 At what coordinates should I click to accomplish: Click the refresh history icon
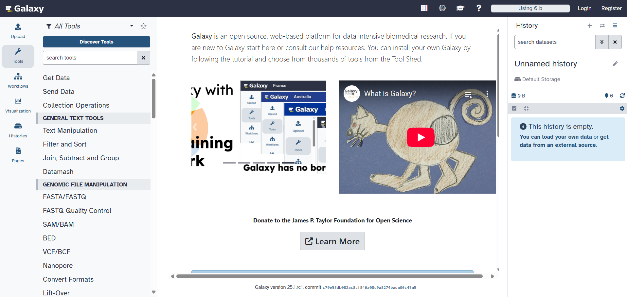click(622, 96)
